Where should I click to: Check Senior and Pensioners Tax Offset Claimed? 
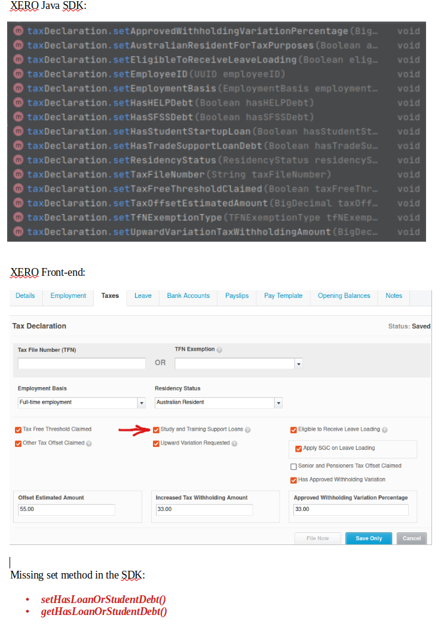pos(293,467)
